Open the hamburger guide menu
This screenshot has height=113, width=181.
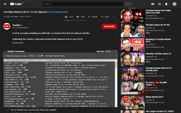click(5, 4)
